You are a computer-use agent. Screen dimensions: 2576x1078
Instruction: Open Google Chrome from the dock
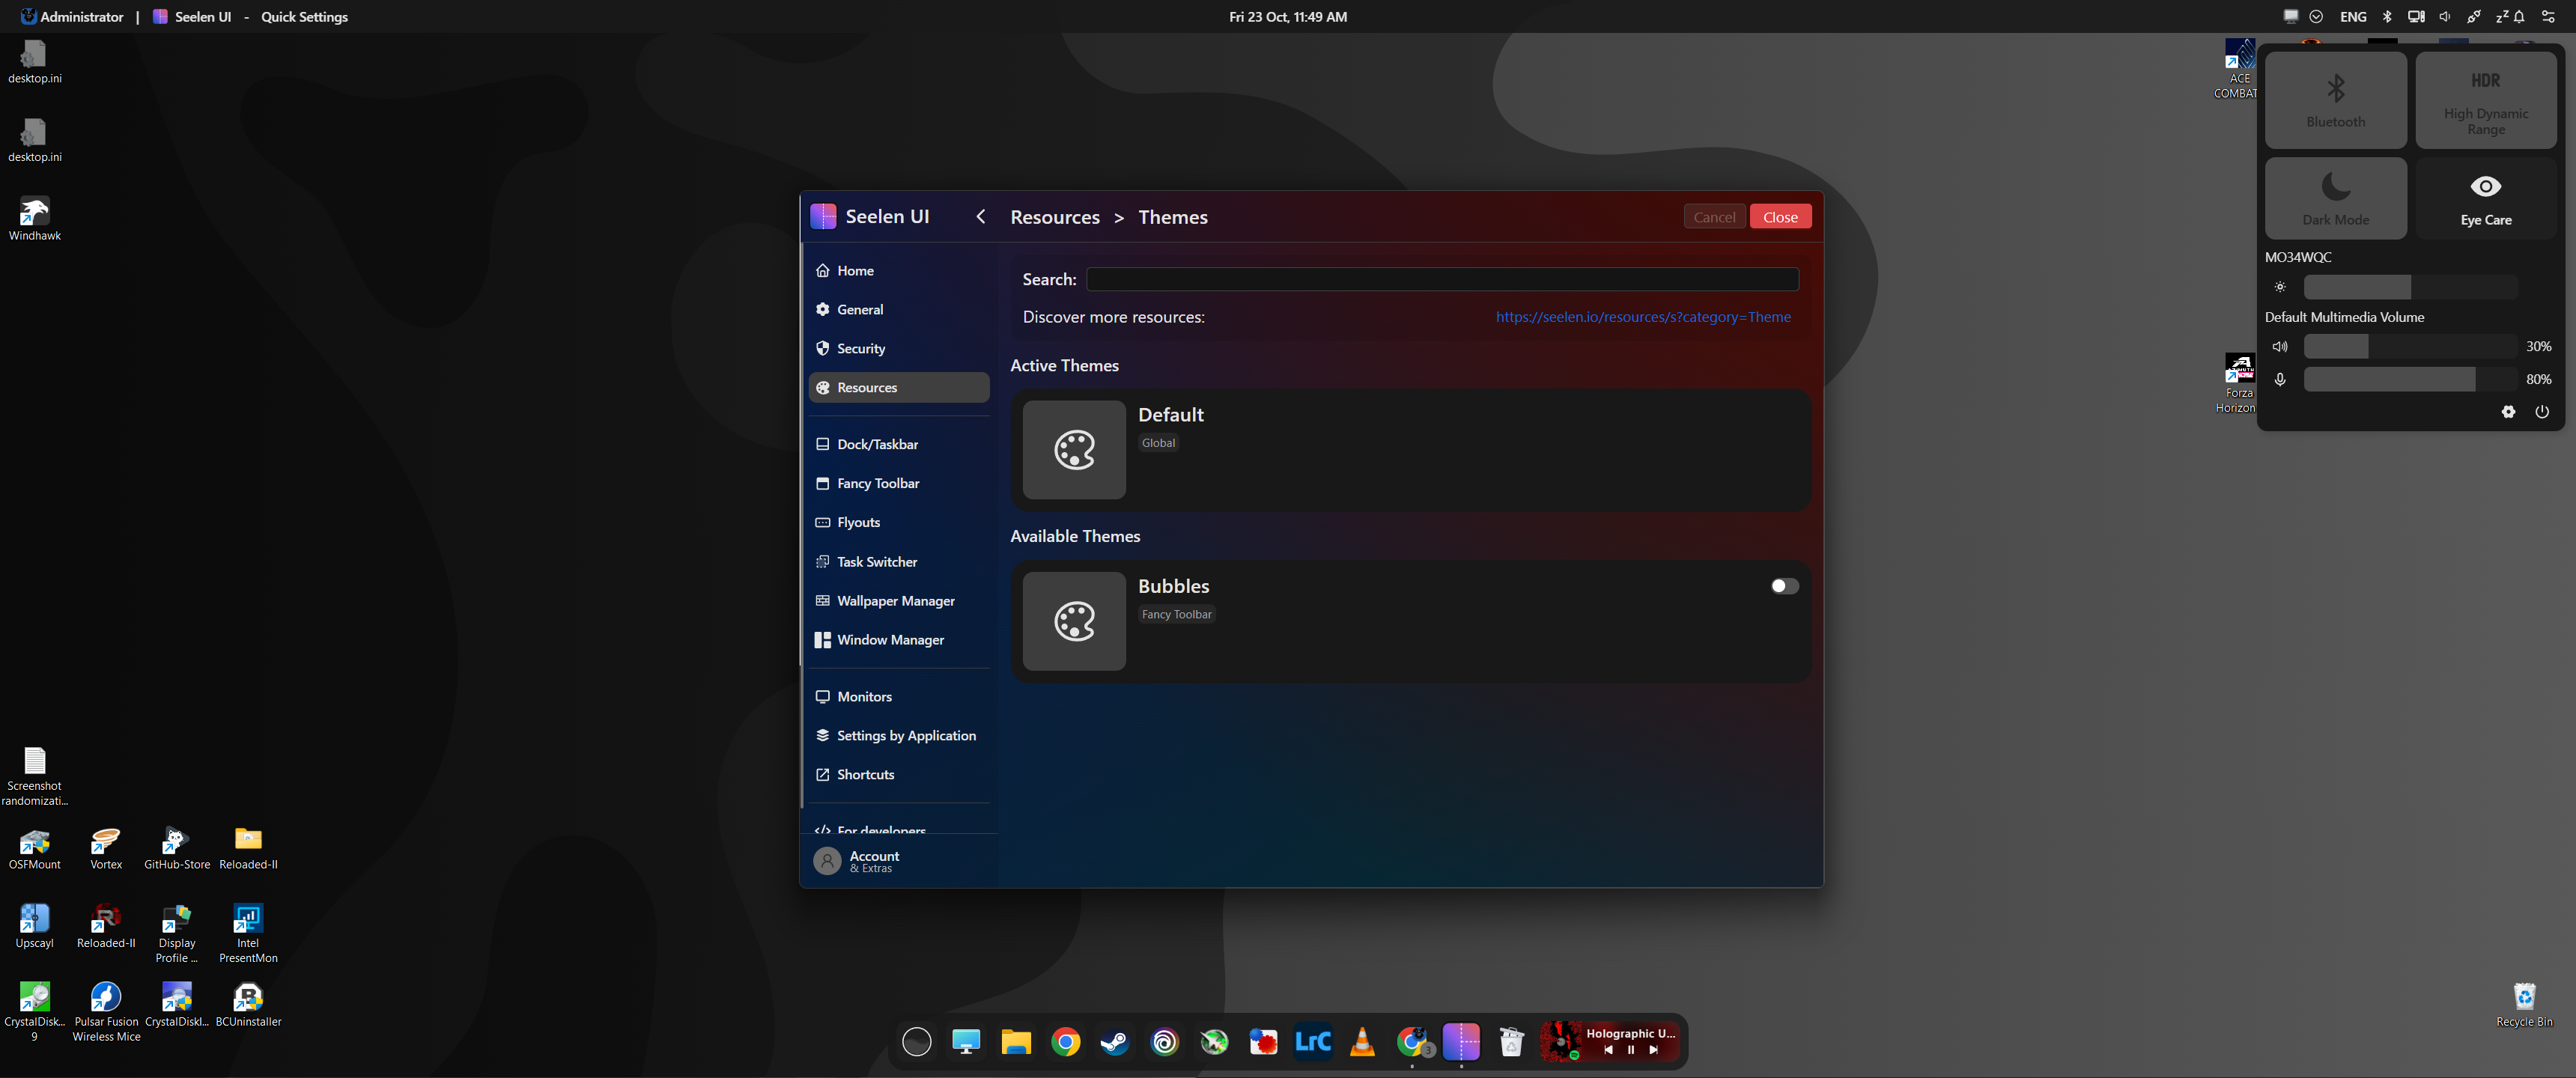click(x=1065, y=1042)
